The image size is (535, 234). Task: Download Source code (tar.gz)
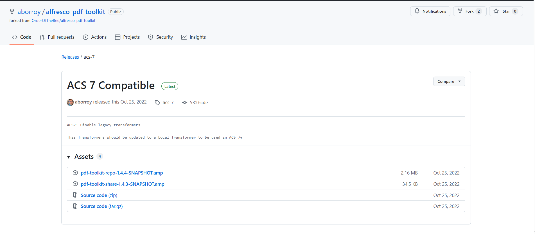click(102, 206)
